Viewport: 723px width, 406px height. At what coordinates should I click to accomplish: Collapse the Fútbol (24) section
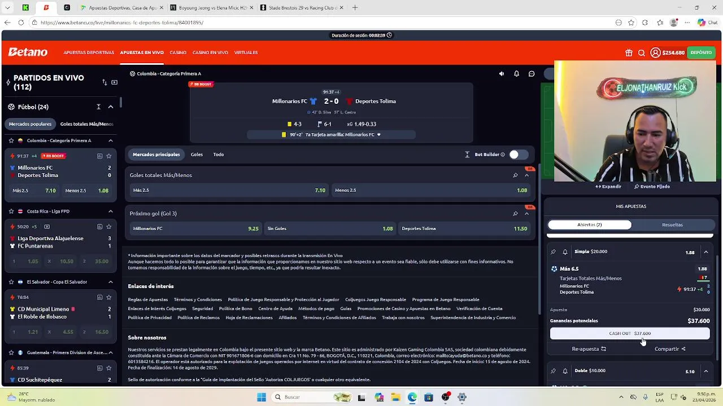pos(111,107)
